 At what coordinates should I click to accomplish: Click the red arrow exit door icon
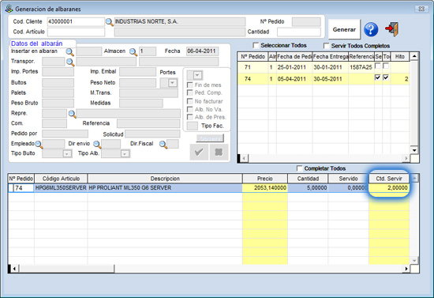[x=392, y=28]
